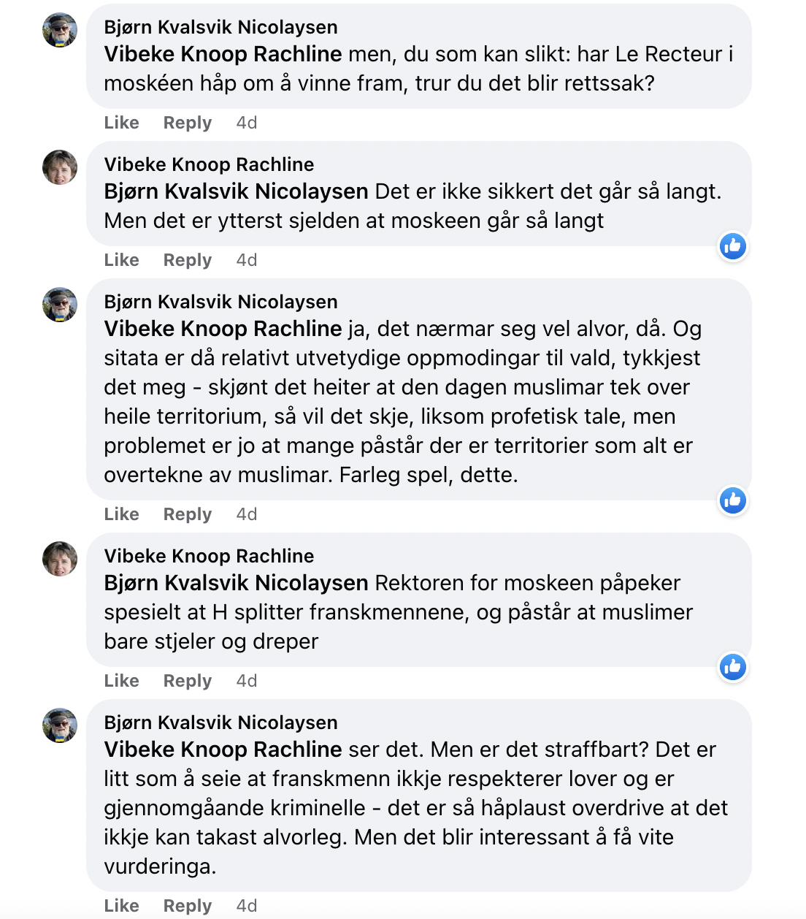The width and height of the screenshot is (806, 919).
Task: Open the bold 'Vibeke Knoop Rachline' mention before 'ser det'
Action: click(223, 750)
